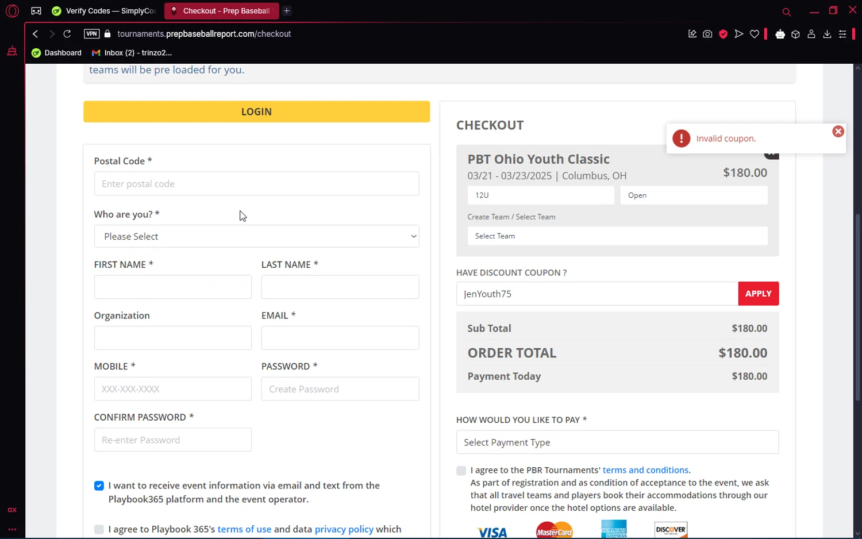Click the Postal Code input field
Viewport: 862px width, 539px height.
tap(256, 184)
